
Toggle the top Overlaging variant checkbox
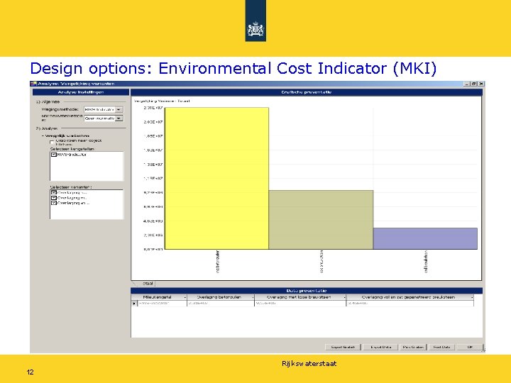(x=54, y=193)
